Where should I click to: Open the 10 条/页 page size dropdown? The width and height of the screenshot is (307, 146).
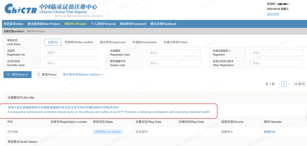pyautogui.click(x=300, y=84)
